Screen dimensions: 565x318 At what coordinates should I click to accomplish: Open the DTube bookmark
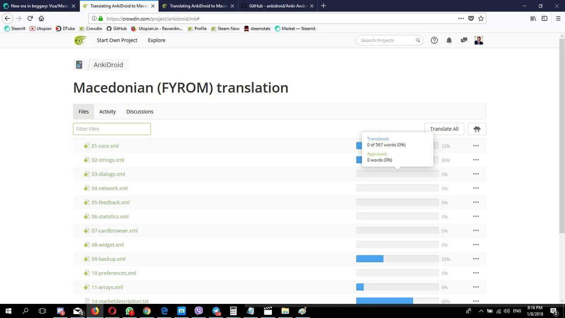65,29
